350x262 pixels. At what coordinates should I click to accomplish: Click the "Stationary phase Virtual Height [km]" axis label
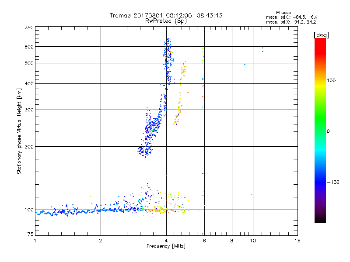19,131
